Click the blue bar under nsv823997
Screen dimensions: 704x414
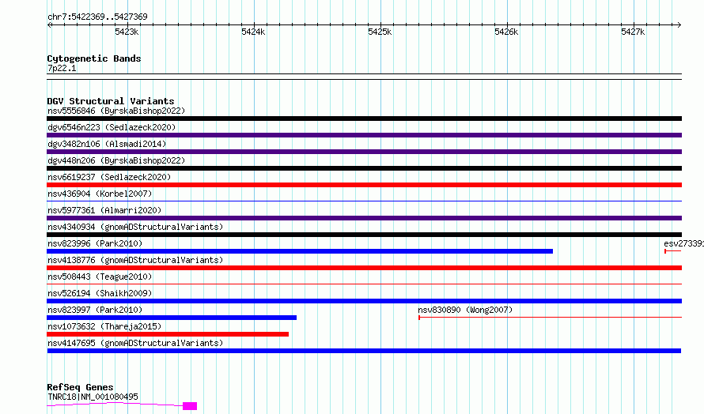click(172, 318)
